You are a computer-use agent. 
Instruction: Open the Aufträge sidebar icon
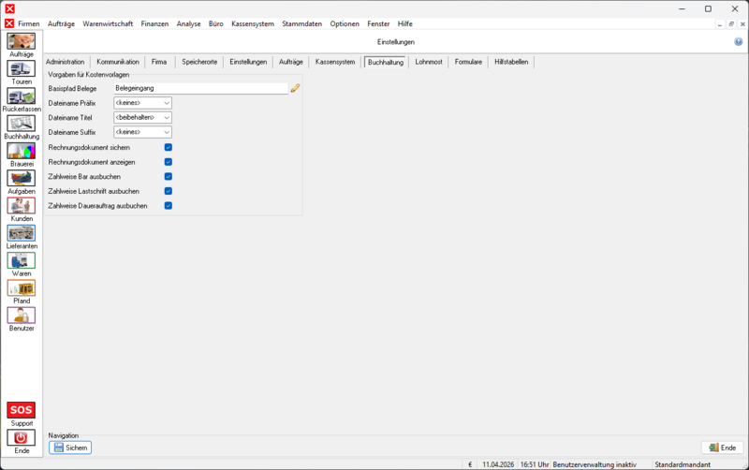click(21, 41)
